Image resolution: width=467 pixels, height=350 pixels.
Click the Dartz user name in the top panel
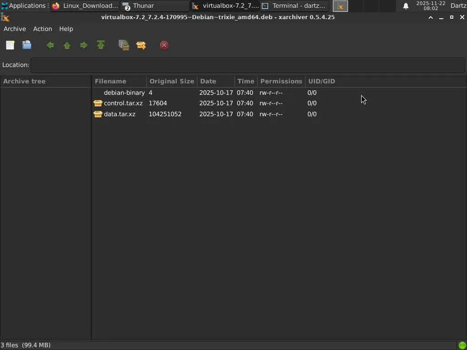pos(458,5)
